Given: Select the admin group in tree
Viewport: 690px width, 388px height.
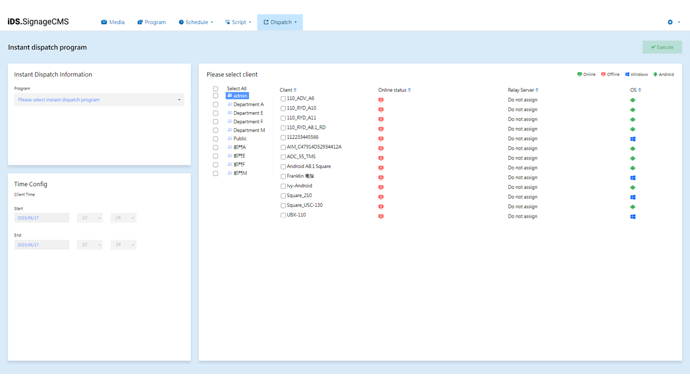Looking at the screenshot, I should [237, 96].
